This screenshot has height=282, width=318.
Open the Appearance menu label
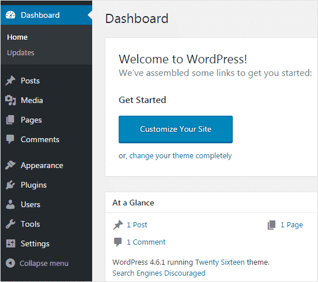pyautogui.click(x=42, y=166)
